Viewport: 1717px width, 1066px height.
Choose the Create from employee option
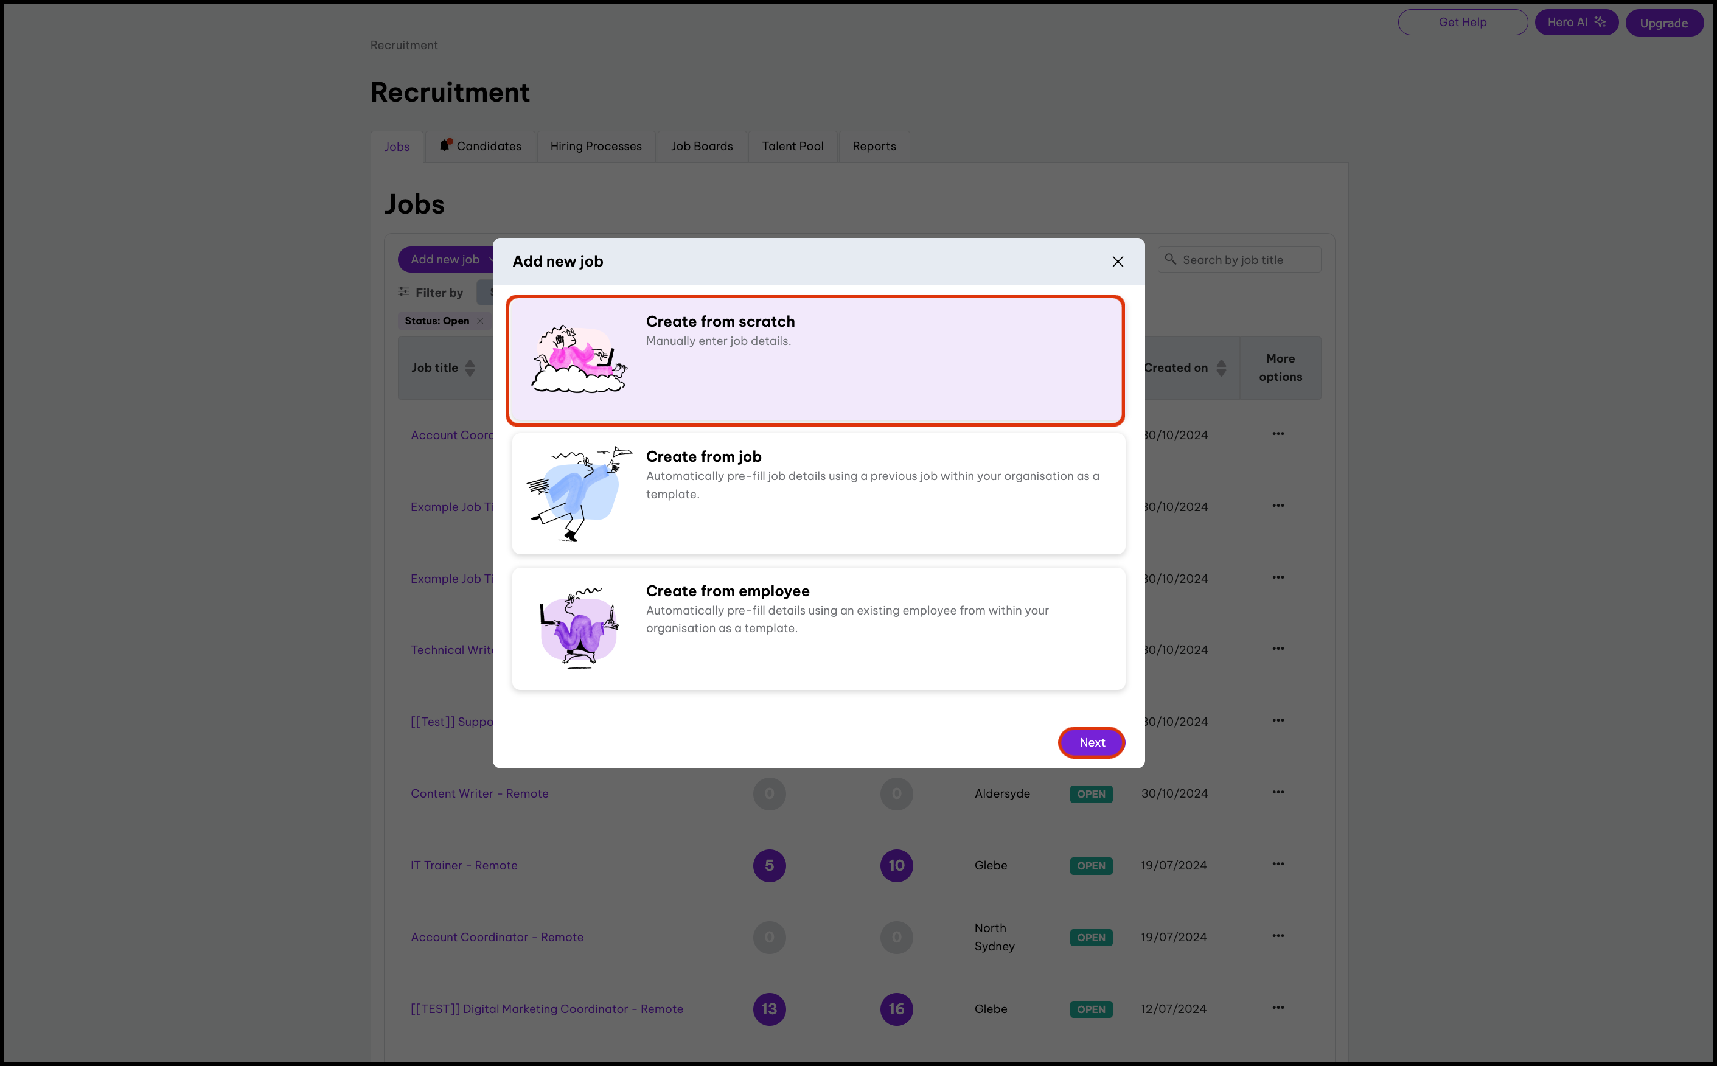(818, 628)
